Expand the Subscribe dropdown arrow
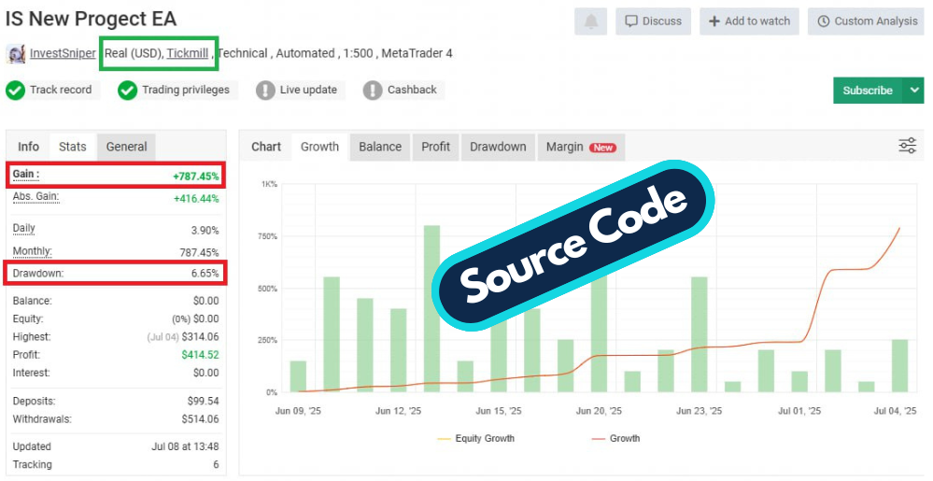The height and width of the screenshot is (481, 933). [x=913, y=91]
